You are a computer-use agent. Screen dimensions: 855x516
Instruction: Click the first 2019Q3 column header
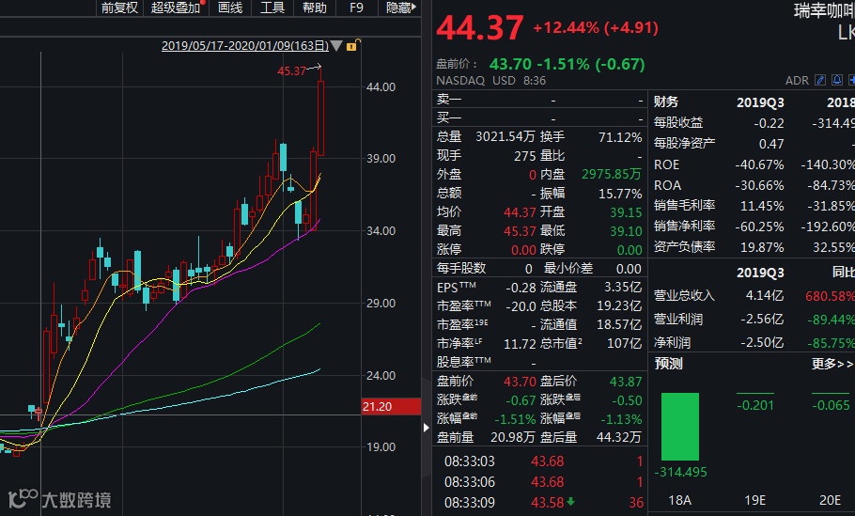coord(760,102)
